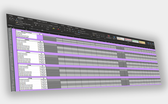Switch to the Data tab
The width and height of the screenshot is (168, 104).
pyautogui.click(x=63, y=26)
